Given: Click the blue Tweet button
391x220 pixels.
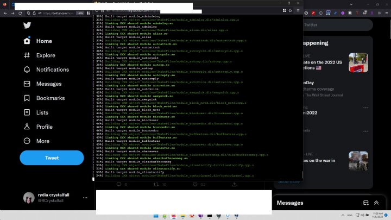Looking at the screenshot, I should click(x=52, y=158).
